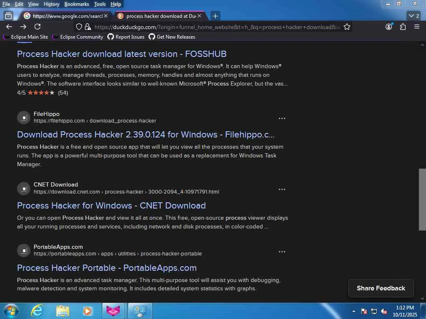This screenshot has height=319, width=426.
Task: Open the Bookmarks menu
Action: click(x=77, y=4)
